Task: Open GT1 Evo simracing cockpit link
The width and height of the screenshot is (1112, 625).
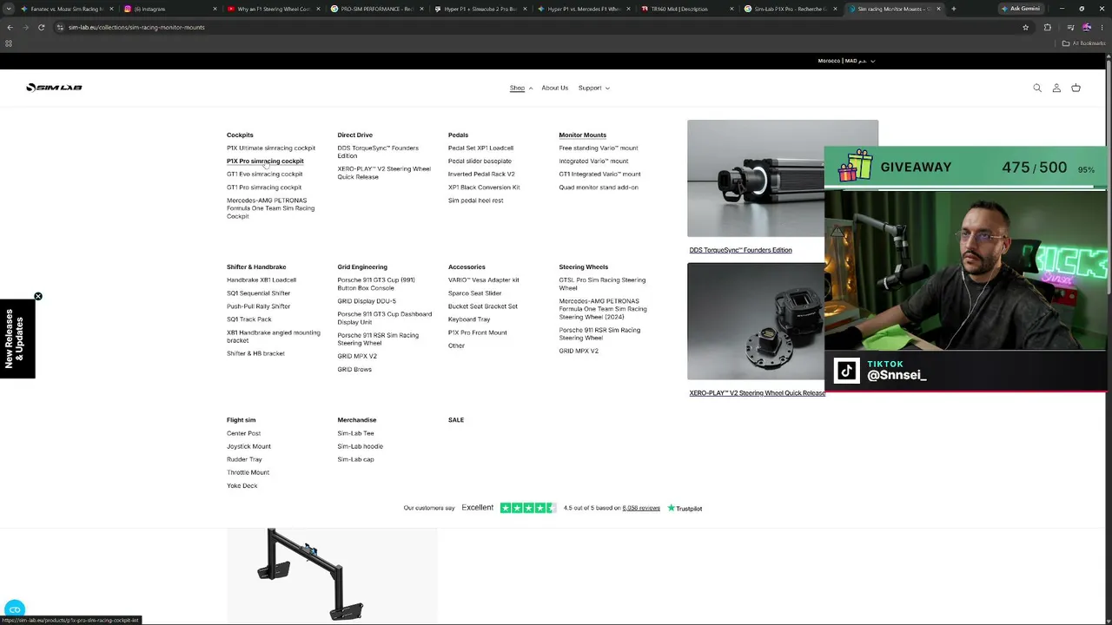Action: (x=264, y=174)
